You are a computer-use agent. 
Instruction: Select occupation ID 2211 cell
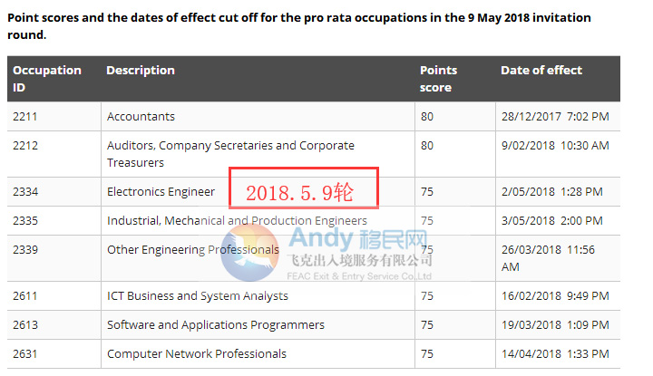tap(25, 117)
